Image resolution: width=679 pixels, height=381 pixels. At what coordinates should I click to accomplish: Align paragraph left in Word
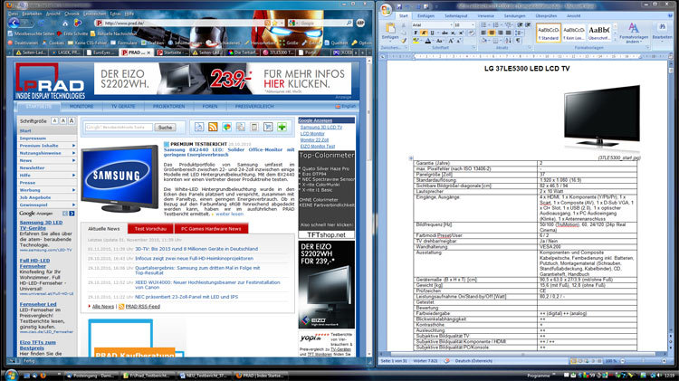coord(483,33)
